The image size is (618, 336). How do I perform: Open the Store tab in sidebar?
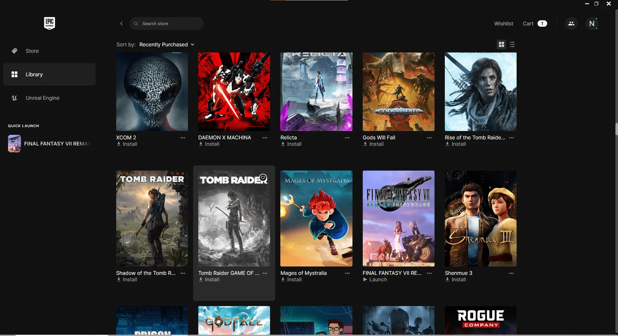click(x=49, y=51)
